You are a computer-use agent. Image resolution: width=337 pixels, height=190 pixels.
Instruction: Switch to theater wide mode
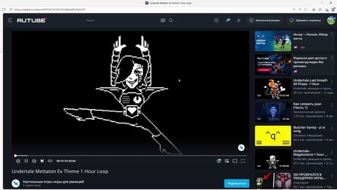tap(235, 161)
